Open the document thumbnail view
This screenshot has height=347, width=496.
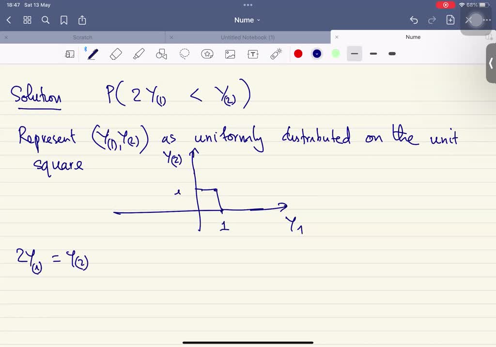pos(27,20)
